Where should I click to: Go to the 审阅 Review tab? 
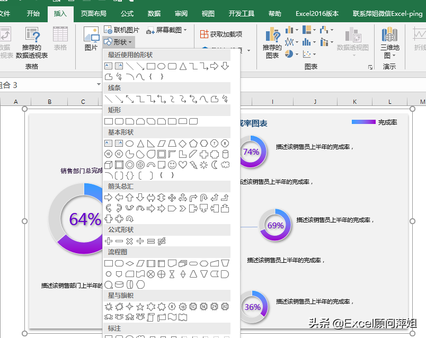click(x=181, y=14)
